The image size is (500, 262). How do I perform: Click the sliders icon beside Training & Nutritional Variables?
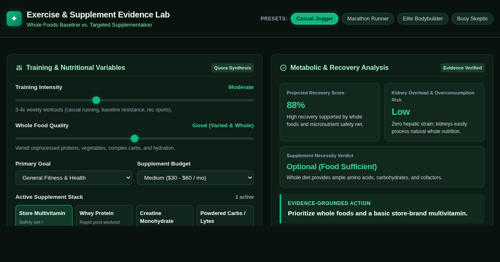[x=19, y=68]
